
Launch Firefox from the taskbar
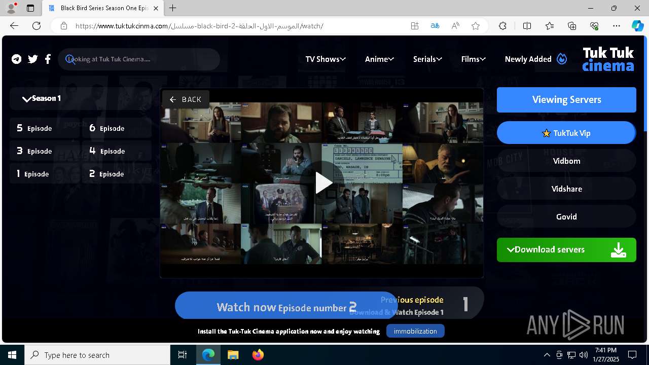coord(258,355)
